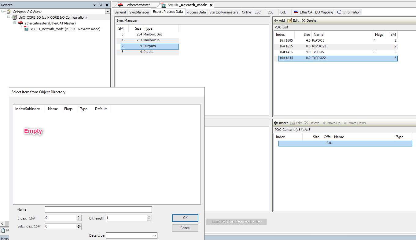Collapse the ctrlX_CORE_IO tree node
The width and height of the screenshot is (416, 240).
[9, 17]
